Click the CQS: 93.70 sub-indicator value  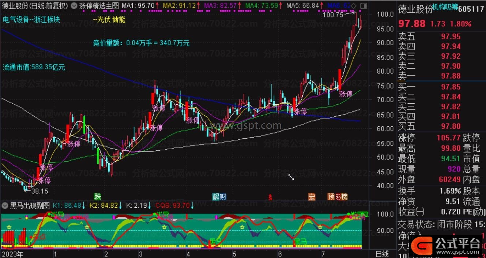[173, 206]
